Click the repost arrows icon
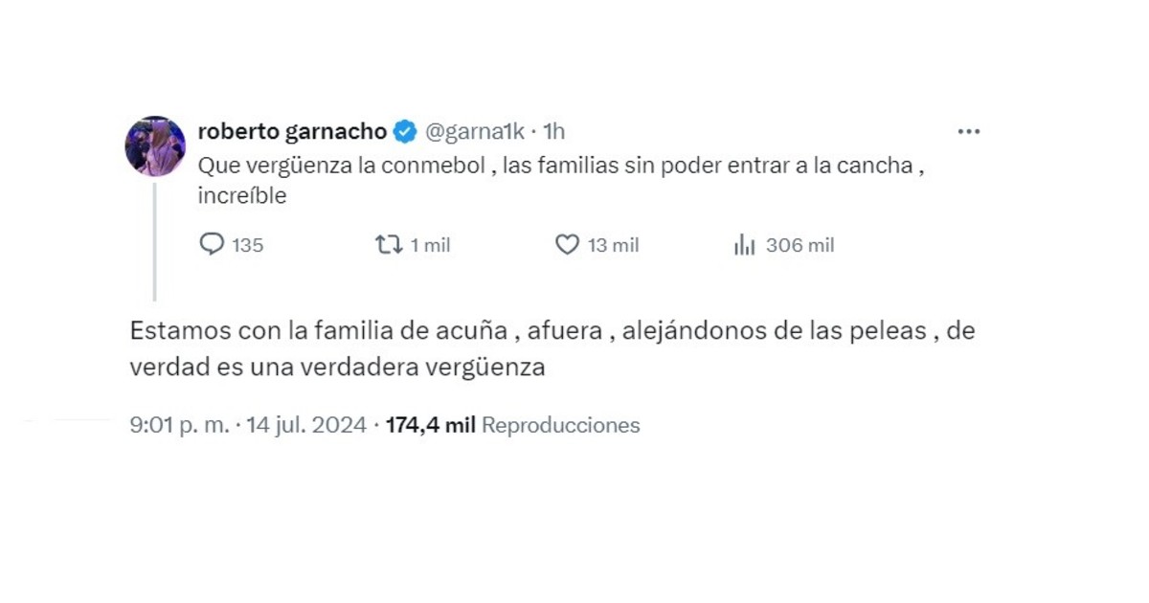 tap(388, 245)
